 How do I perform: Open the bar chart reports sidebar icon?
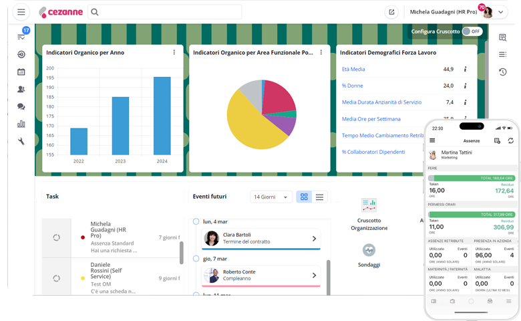21,124
